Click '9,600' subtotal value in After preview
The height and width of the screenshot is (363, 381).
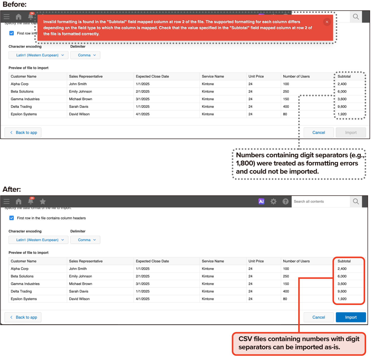(342, 291)
